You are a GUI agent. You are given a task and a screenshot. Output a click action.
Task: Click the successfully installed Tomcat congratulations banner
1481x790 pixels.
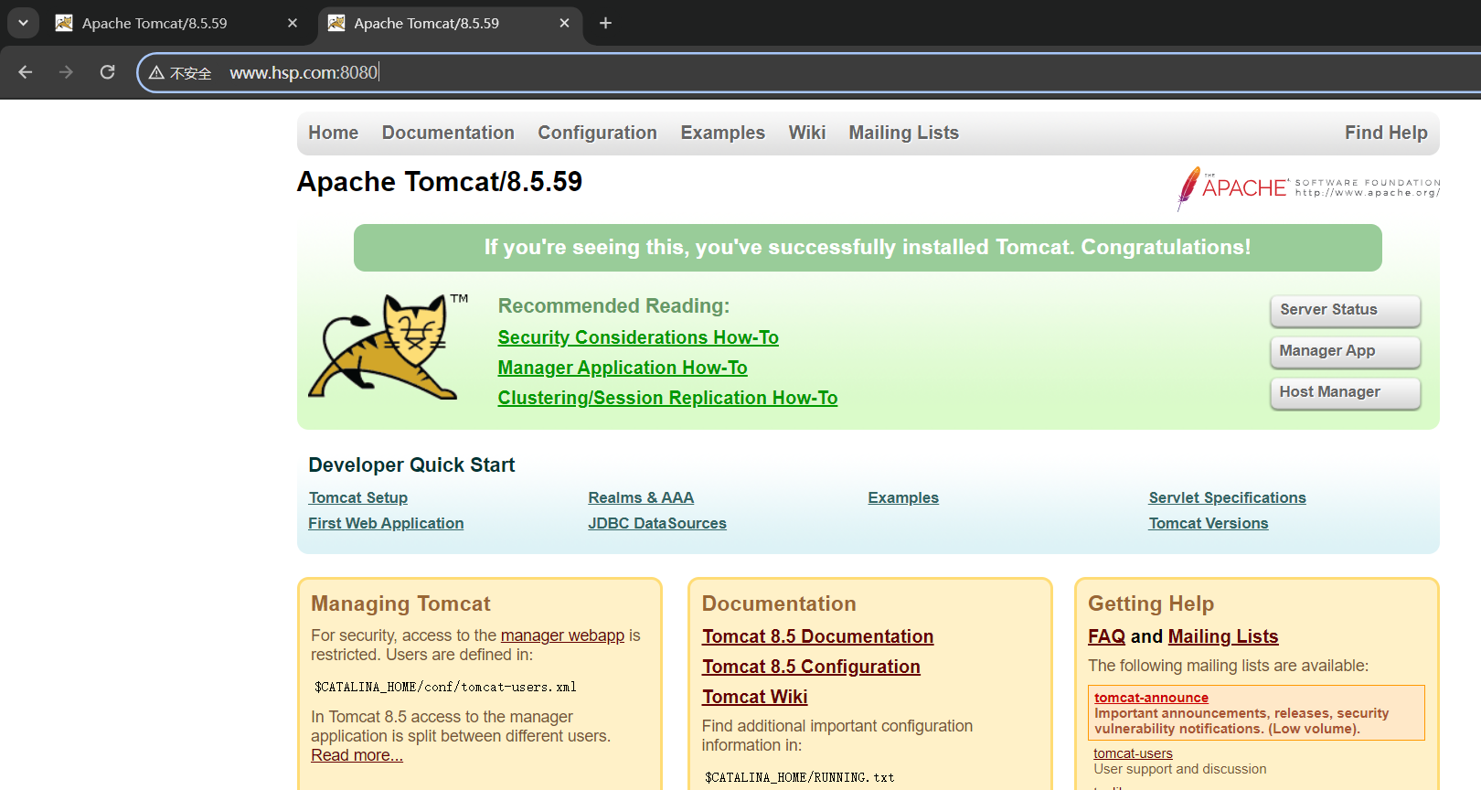[868, 248]
